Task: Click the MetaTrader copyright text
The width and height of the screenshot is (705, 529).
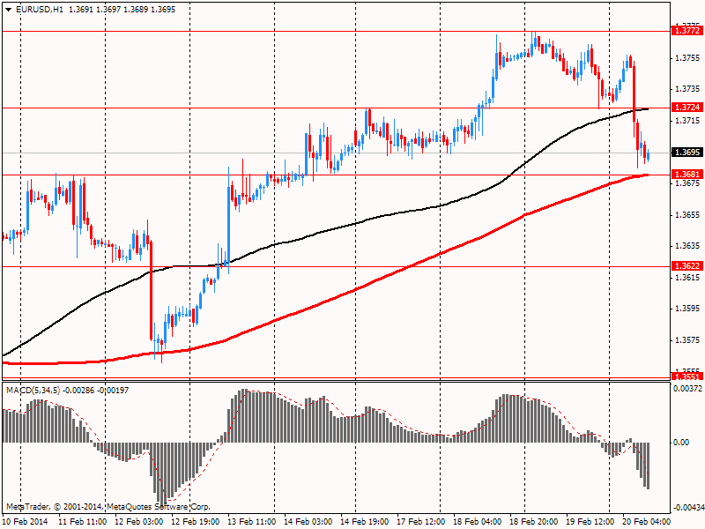Action: coord(108,506)
